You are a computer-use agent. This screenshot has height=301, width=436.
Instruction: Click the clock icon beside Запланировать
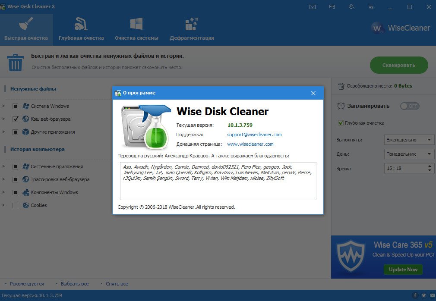click(341, 106)
